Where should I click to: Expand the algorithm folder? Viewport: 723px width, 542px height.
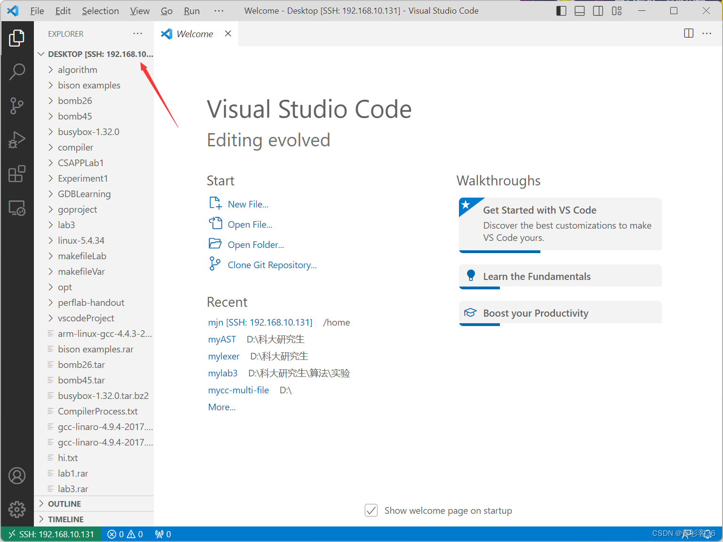(x=94, y=70)
